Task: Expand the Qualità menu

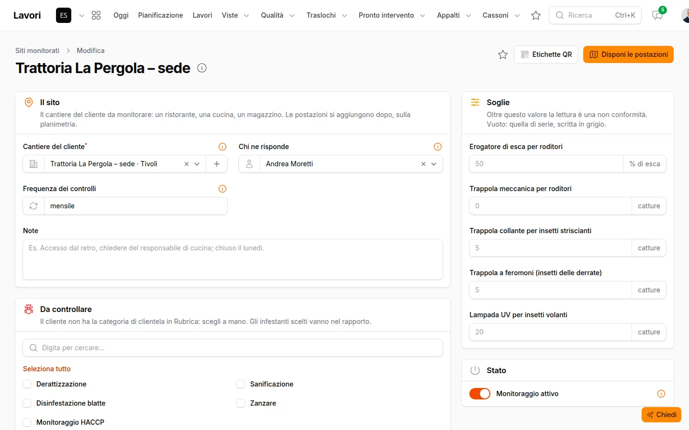Action: 278,15
